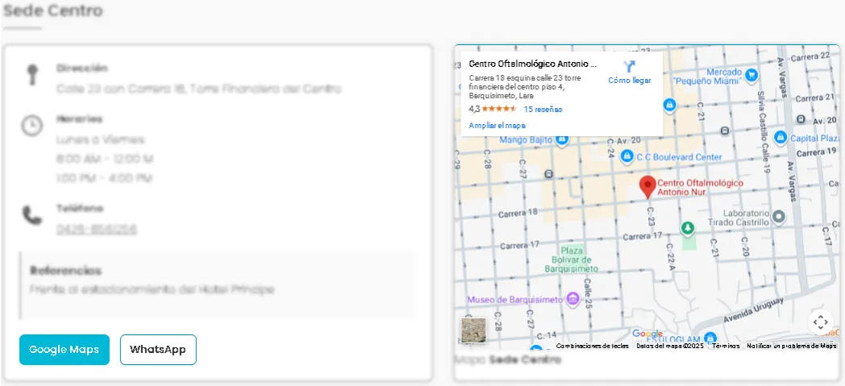The image size is (845, 386).
Task: Select the purple Museo de Barquisimeto marker
Action: tap(572, 299)
